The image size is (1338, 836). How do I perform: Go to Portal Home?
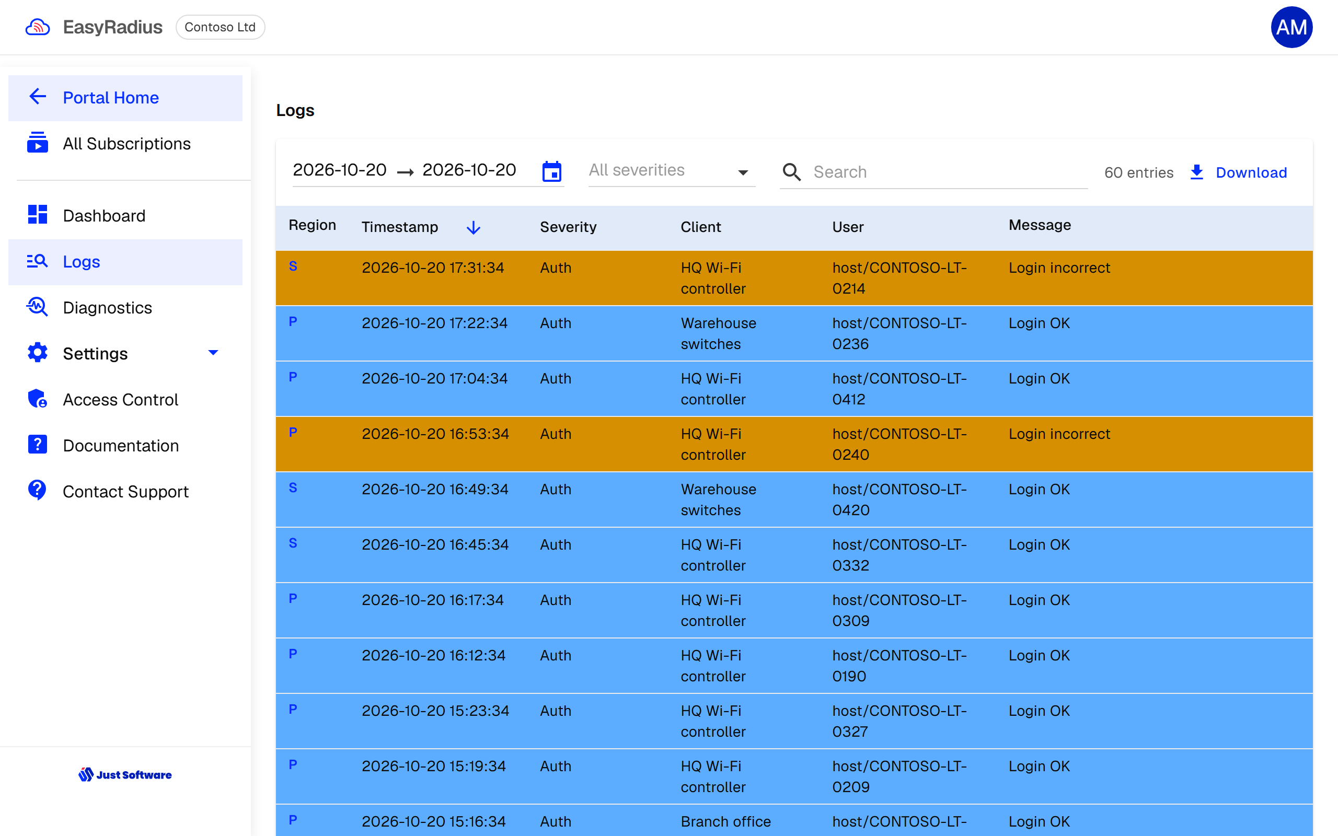pos(125,98)
